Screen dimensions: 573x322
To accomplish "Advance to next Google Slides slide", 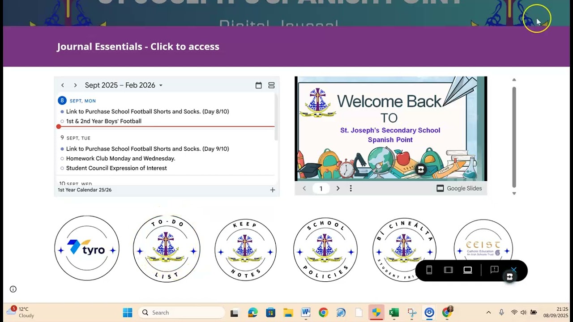I will click(338, 188).
